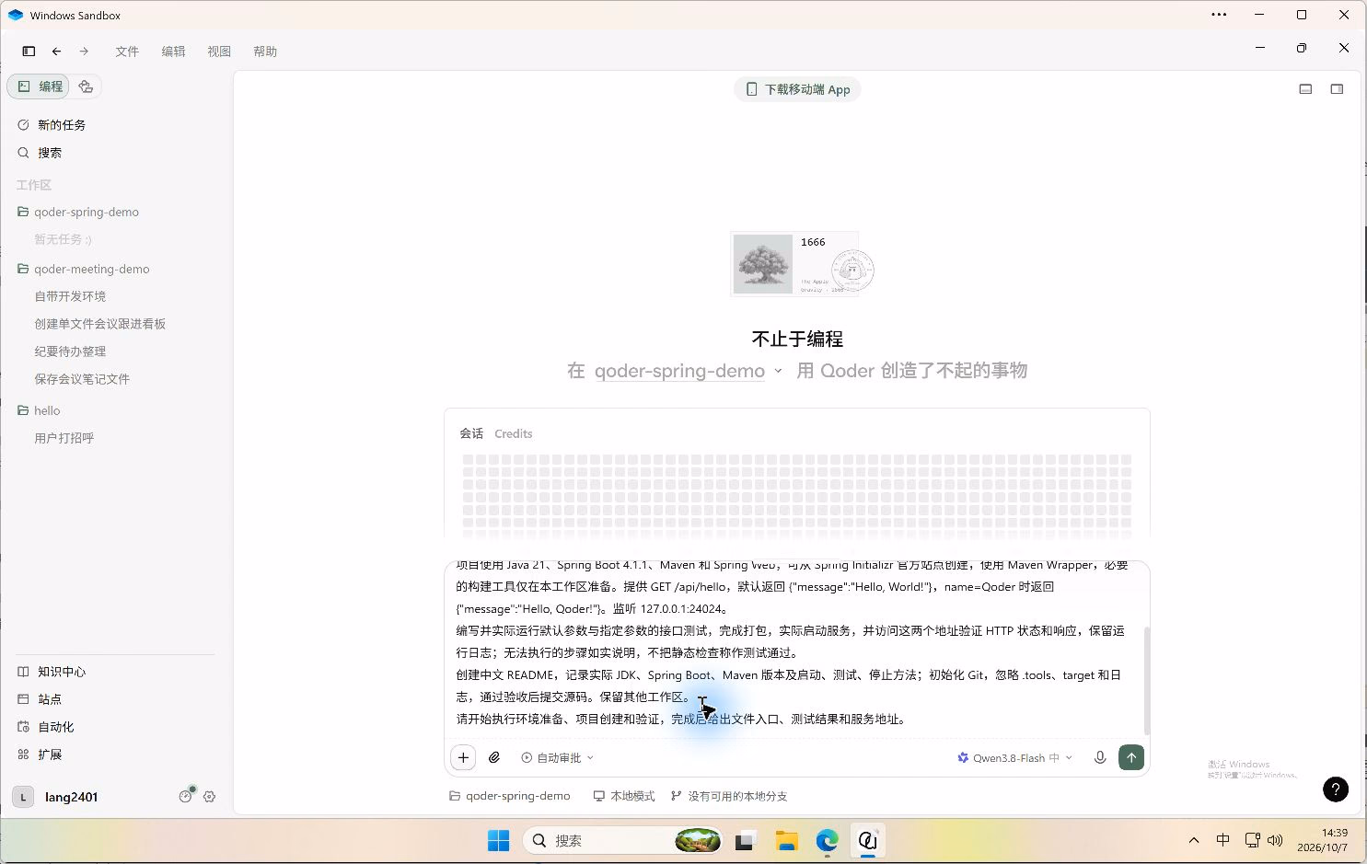1367x864 pixels.
Task: Attach a file with the paperclip icon
Action: pyautogui.click(x=494, y=757)
